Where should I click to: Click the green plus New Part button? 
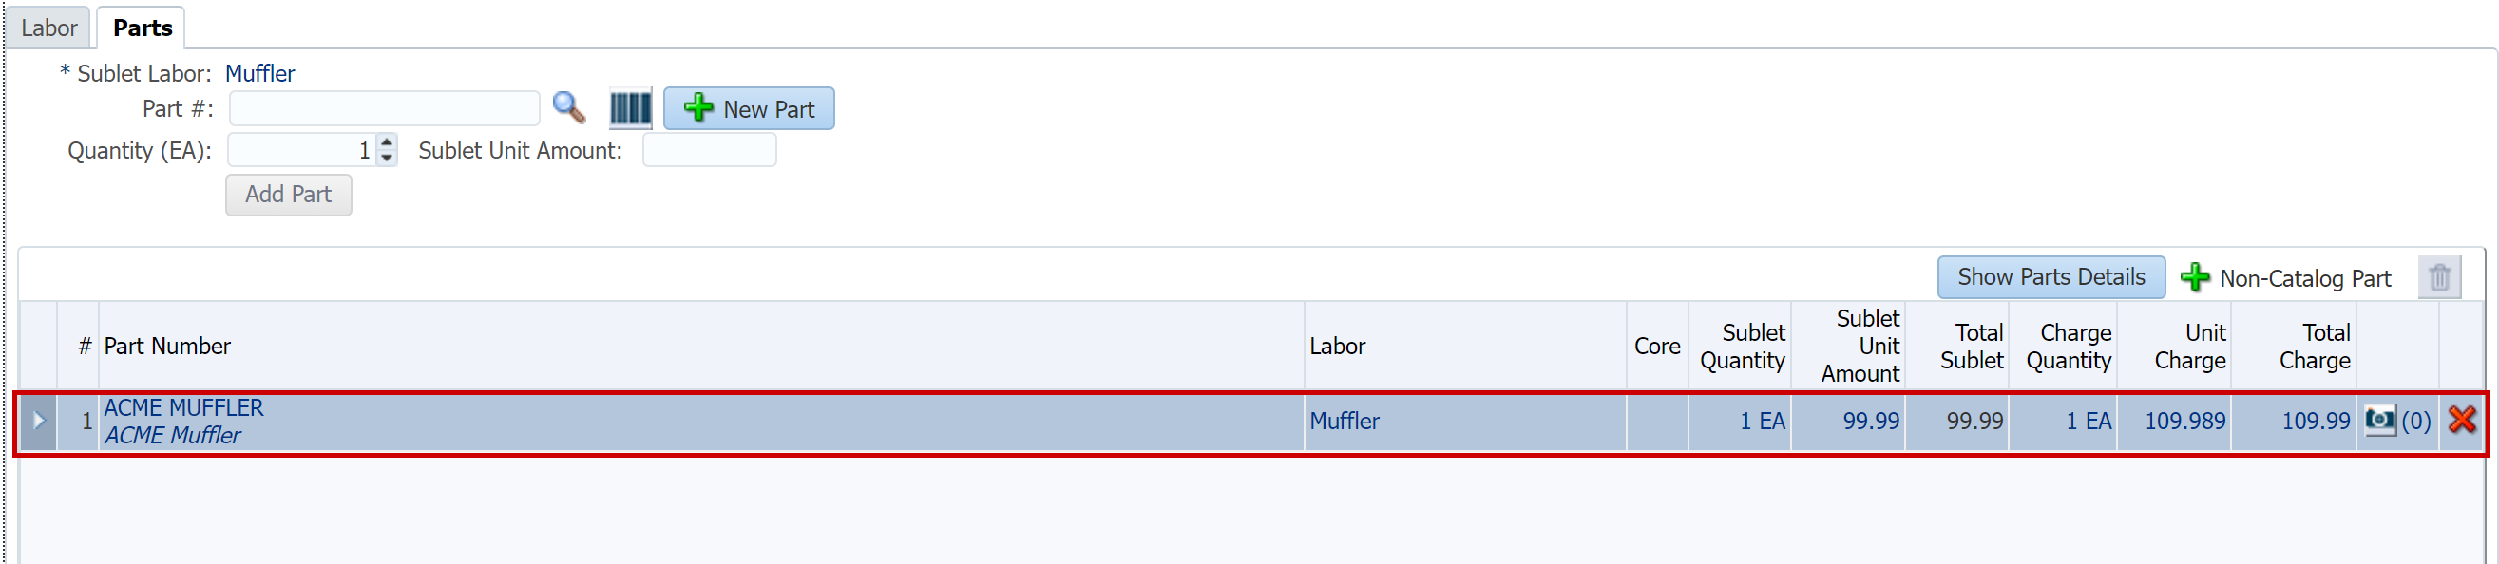(x=748, y=108)
